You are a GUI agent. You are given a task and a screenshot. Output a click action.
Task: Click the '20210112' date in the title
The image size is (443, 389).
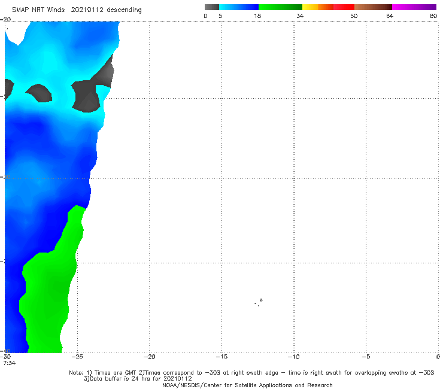[87, 10]
